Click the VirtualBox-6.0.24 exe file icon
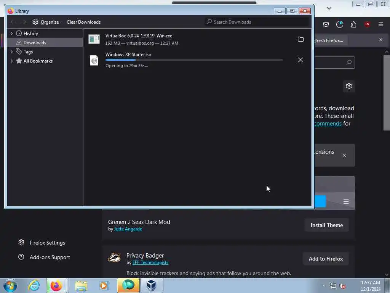Image resolution: width=390 pixels, height=293 pixels. pos(94,39)
